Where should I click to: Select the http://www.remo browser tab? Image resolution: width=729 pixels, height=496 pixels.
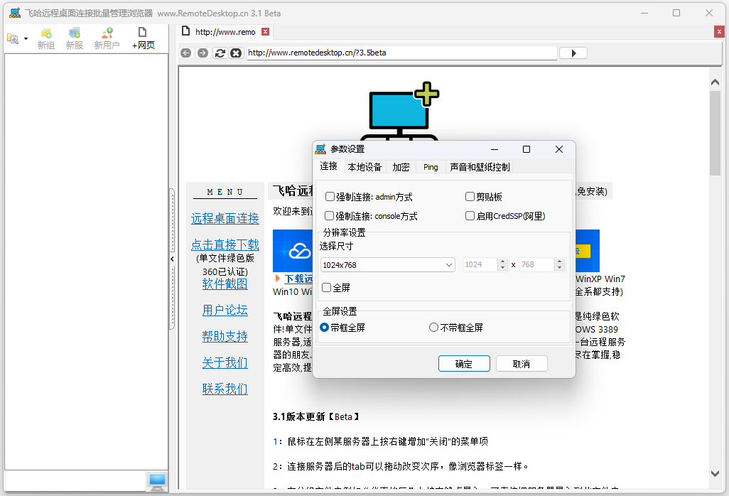point(225,31)
